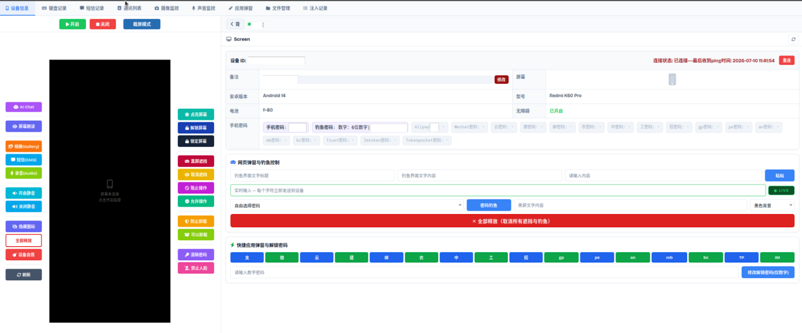
Task: Click the 锁定屏幕 button
Action: tap(196, 141)
